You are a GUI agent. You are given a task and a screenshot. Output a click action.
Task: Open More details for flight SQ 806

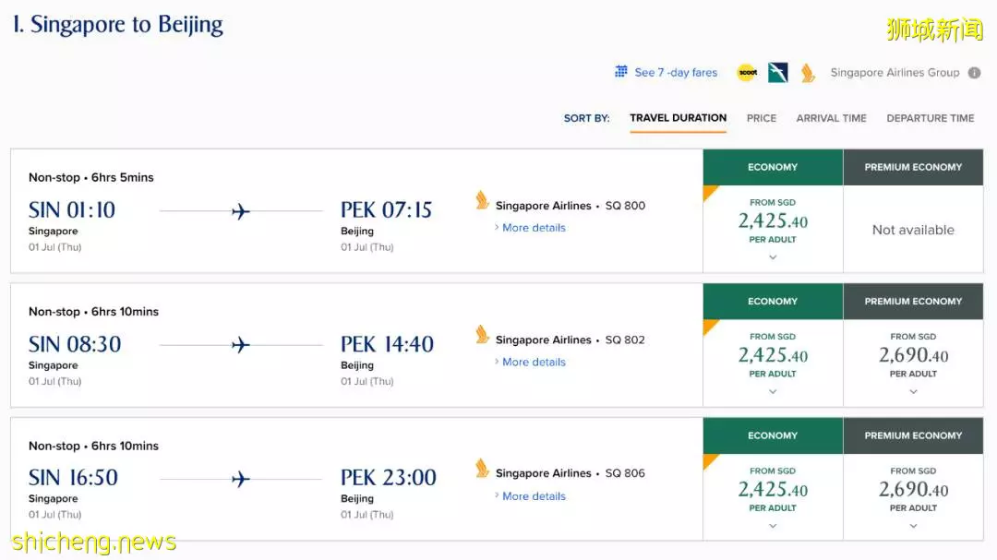click(x=534, y=495)
